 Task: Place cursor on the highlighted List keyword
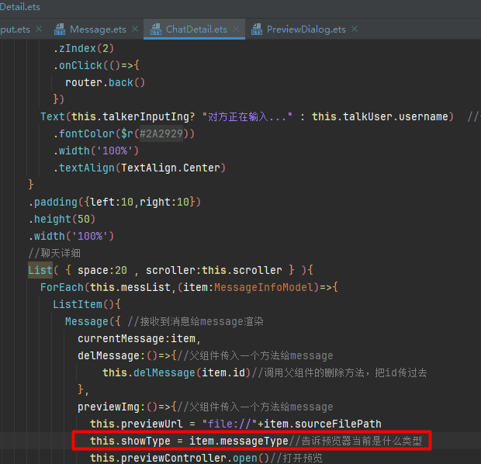click(x=40, y=270)
